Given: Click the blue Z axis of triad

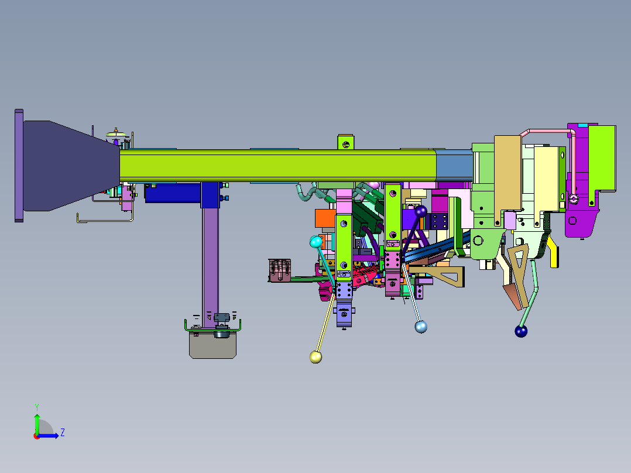Looking at the screenshot, I should click(49, 436).
